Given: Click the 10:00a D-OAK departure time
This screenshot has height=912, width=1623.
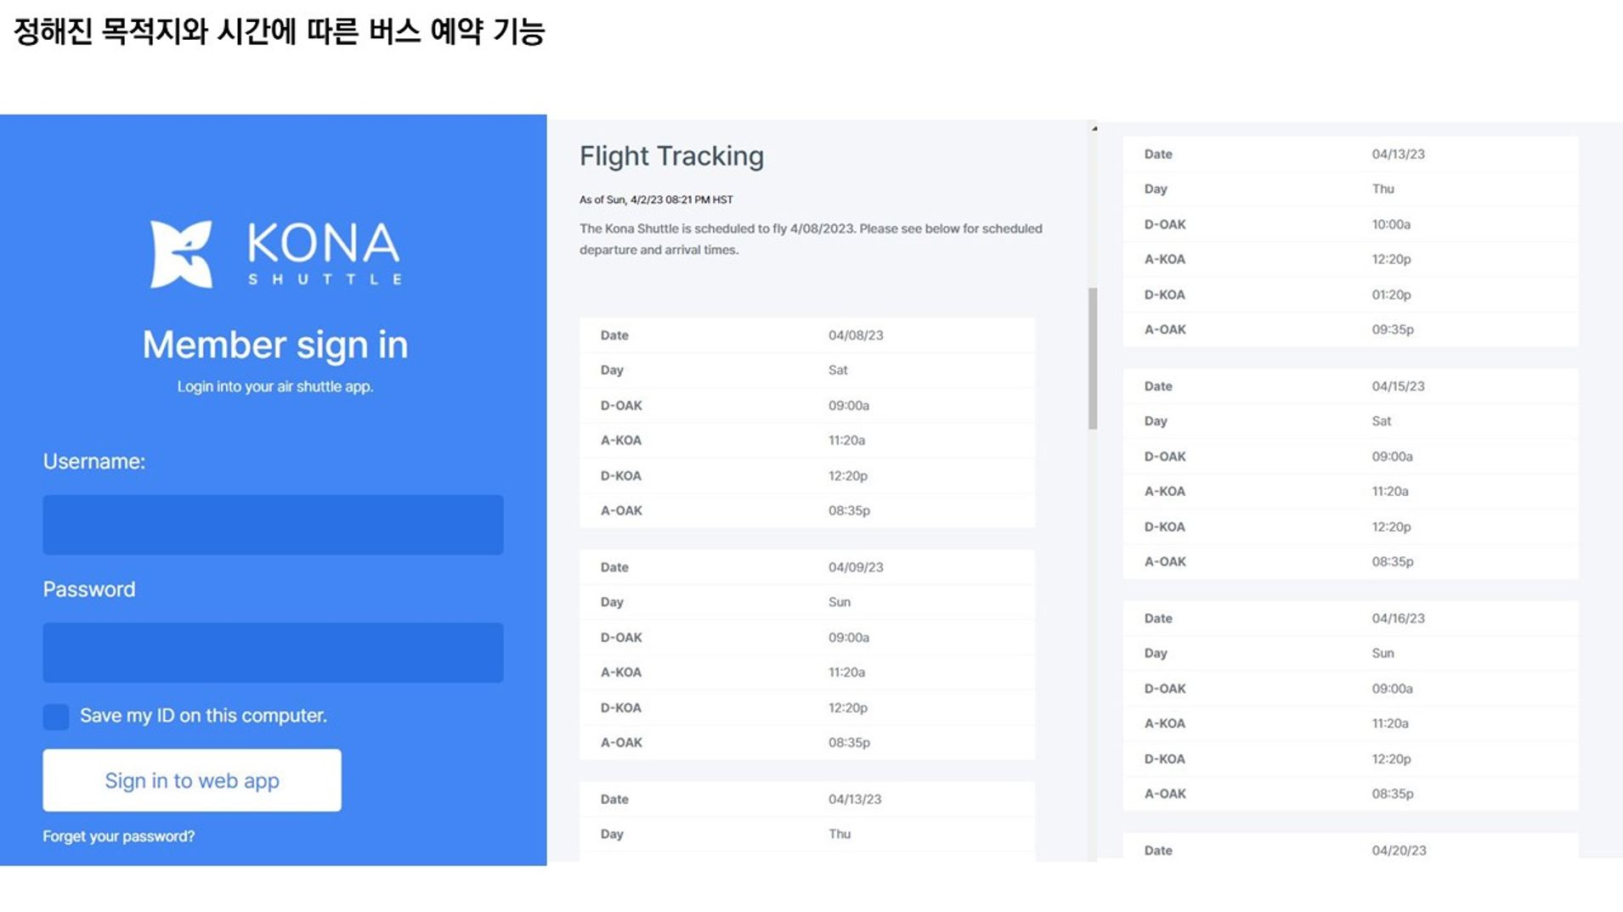Looking at the screenshot, I should [x=1391, y=224].
